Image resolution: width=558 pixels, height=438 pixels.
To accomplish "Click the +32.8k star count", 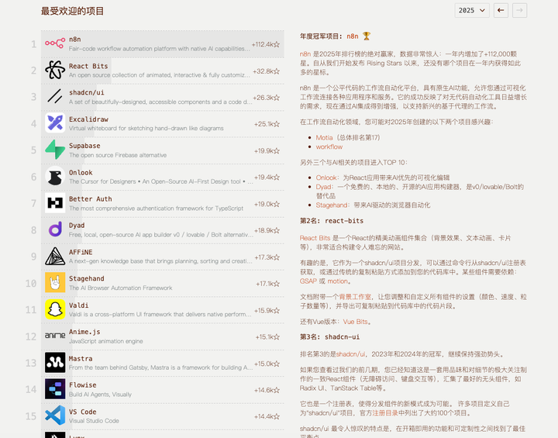I will (x=266, y=71).
